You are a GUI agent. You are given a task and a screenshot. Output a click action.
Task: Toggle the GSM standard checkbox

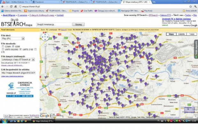point(13,47)
